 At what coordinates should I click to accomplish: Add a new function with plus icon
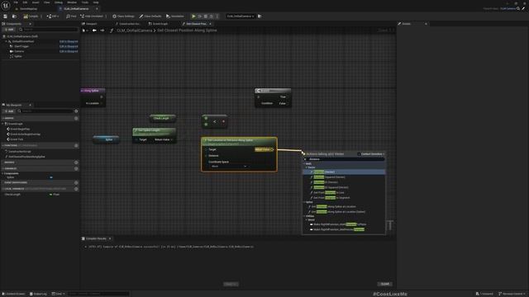76,145
